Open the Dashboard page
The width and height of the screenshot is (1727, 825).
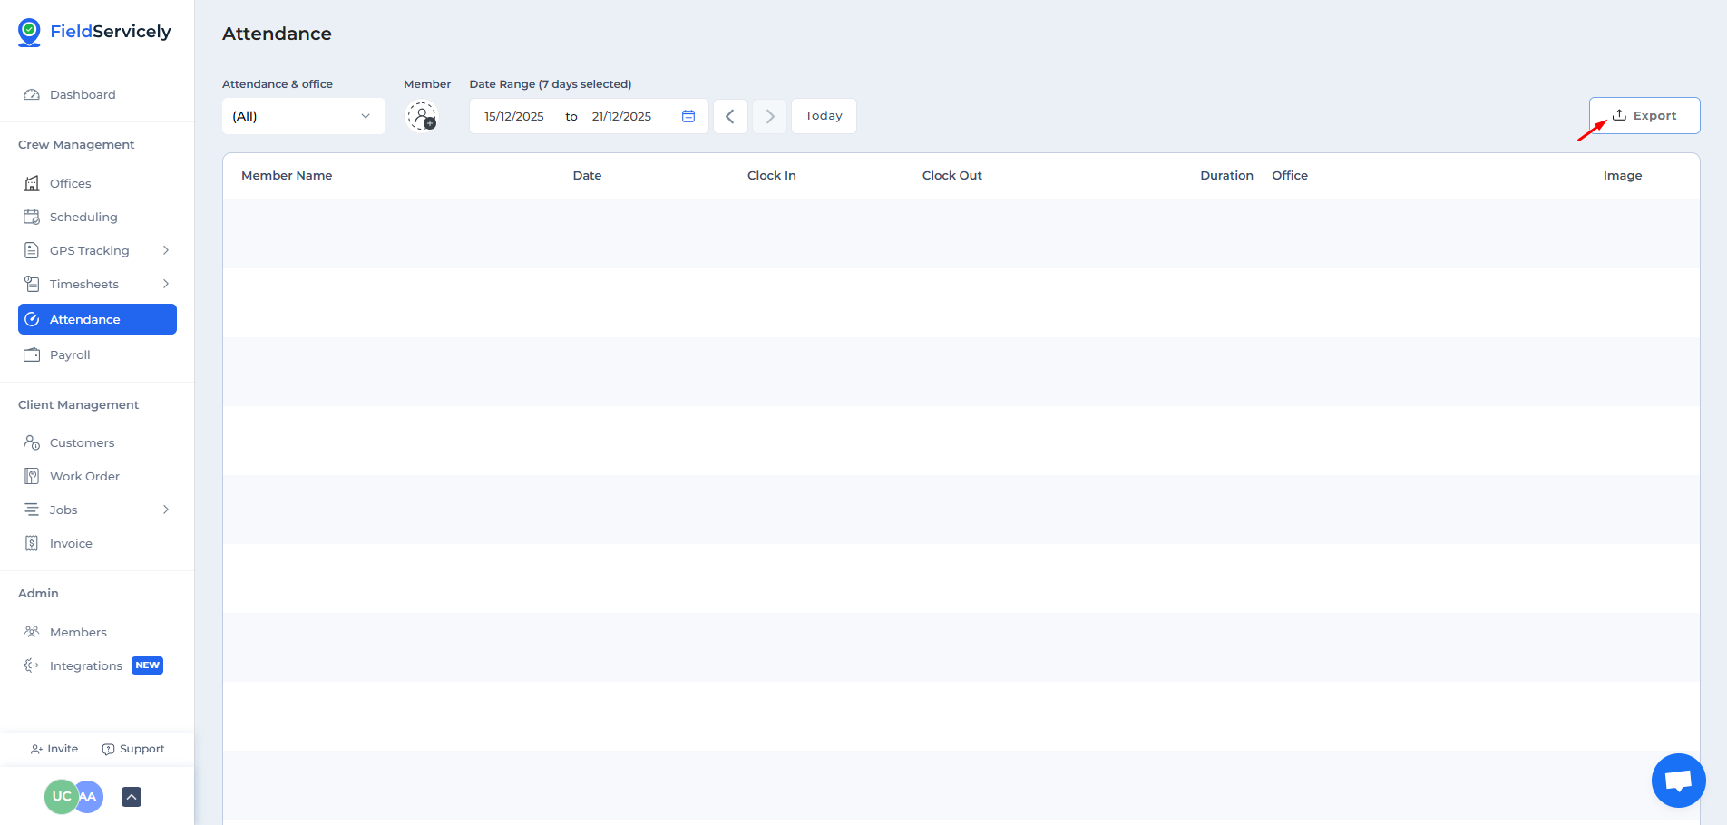(x=83, y=94)
